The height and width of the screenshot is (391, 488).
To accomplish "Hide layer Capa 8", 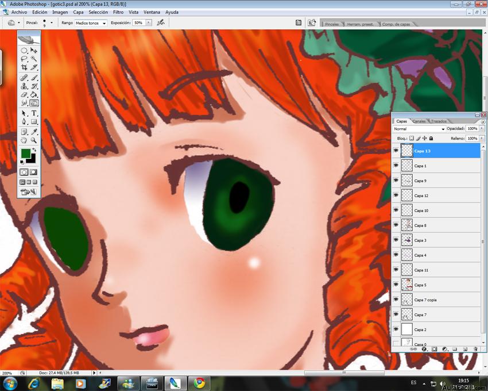I will tap(396, 225).
